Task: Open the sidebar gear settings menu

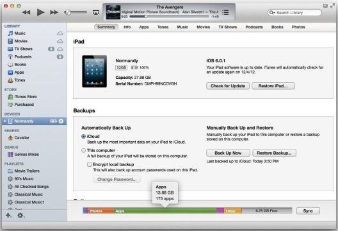Action: pos(20,215)
